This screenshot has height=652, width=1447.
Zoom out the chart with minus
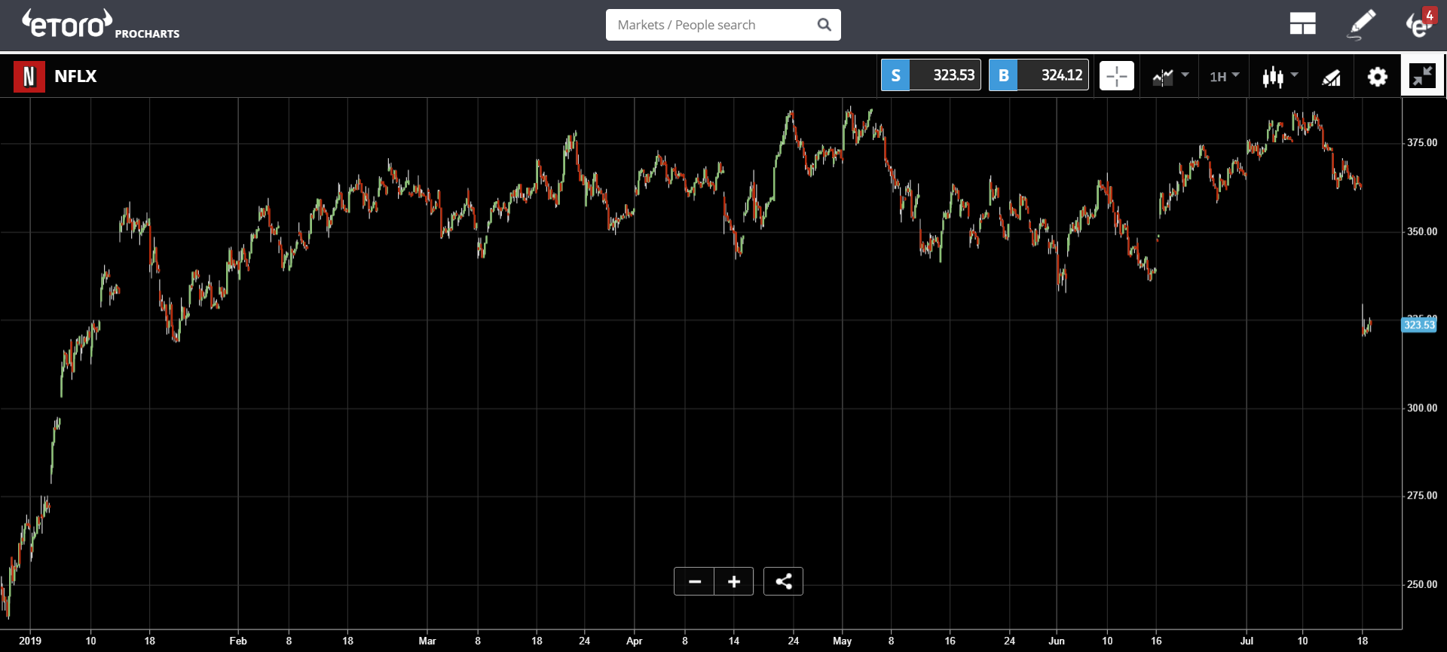pyautogui.click(x=694, y=581)
